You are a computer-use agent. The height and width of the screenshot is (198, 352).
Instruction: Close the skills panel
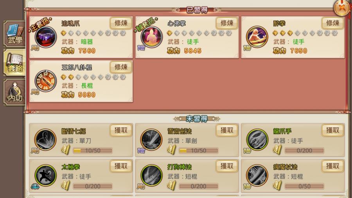tap(342, 8)
